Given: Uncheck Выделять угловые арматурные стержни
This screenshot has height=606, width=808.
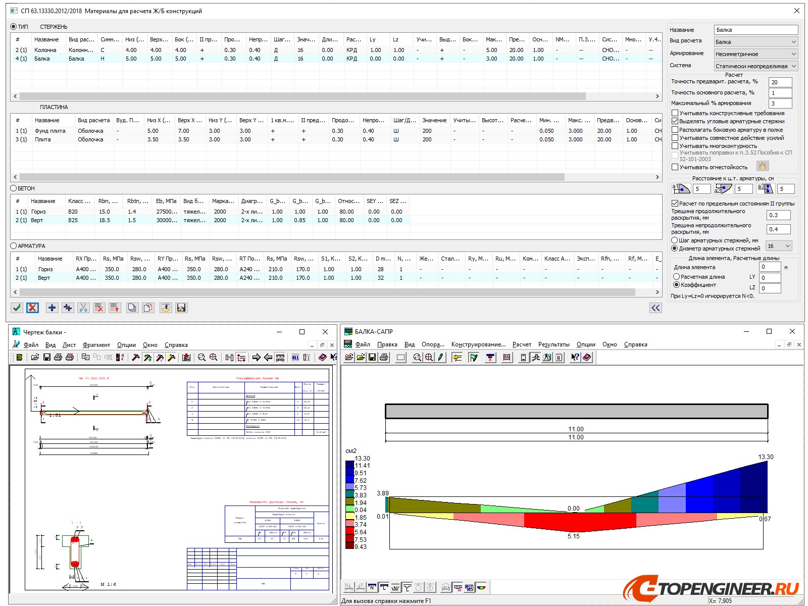Looking at the screenshot, I should (675, 121).
